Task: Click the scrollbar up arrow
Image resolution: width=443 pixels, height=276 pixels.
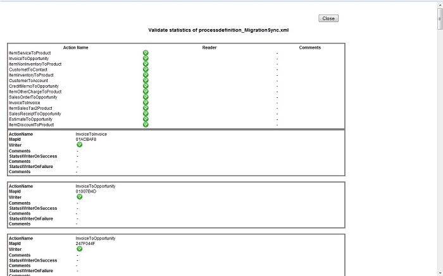Action: click(439, 4)
